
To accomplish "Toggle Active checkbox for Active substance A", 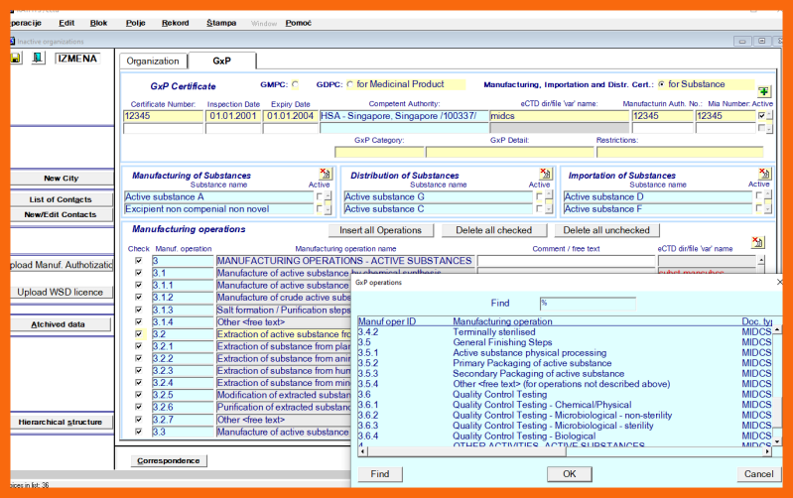I will [319, 196].
